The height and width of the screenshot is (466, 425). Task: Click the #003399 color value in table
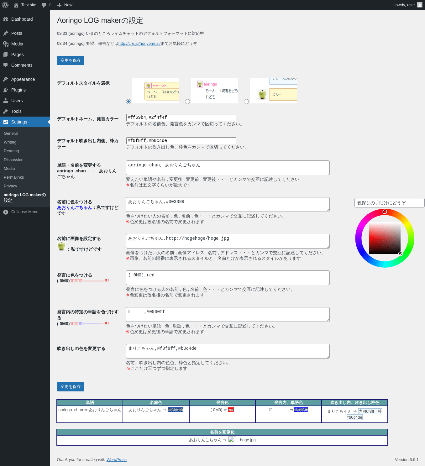(176, 410)
